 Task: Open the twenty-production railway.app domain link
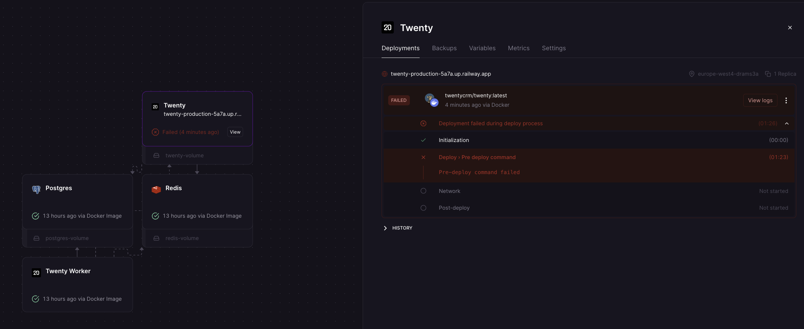[441, 74]
